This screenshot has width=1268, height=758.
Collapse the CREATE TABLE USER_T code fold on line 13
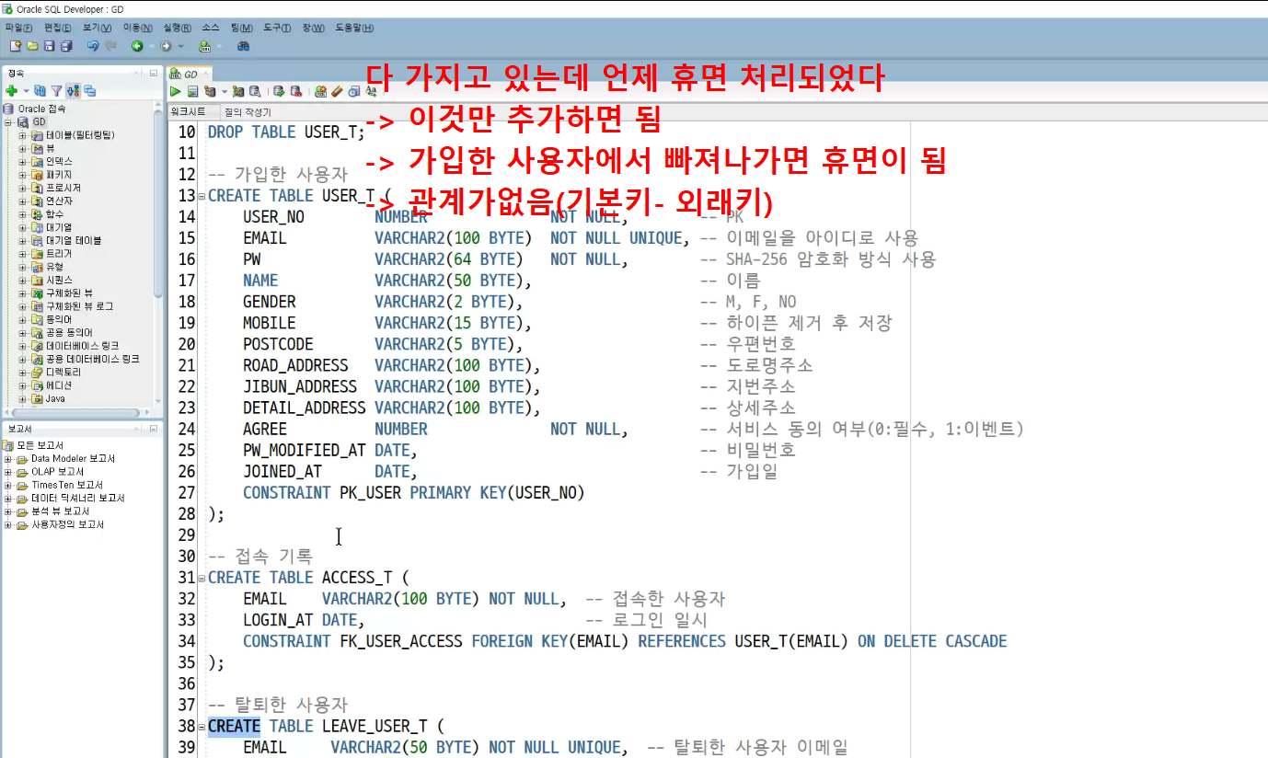pyautogui.click(x=202, y=196)
